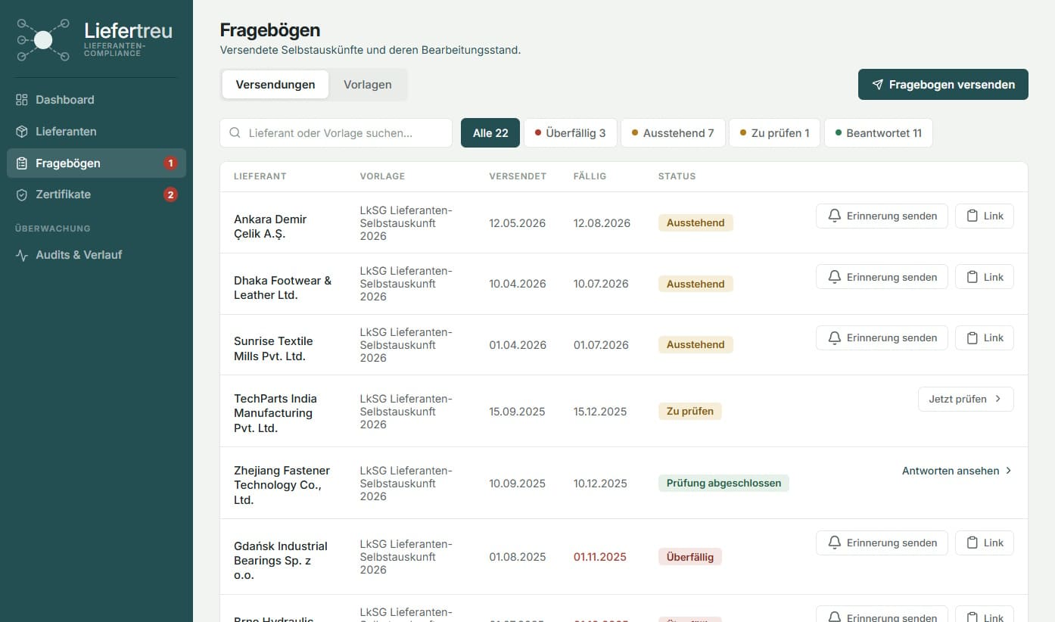Filter by Überfällig 3 chip

tap(571, 133)
